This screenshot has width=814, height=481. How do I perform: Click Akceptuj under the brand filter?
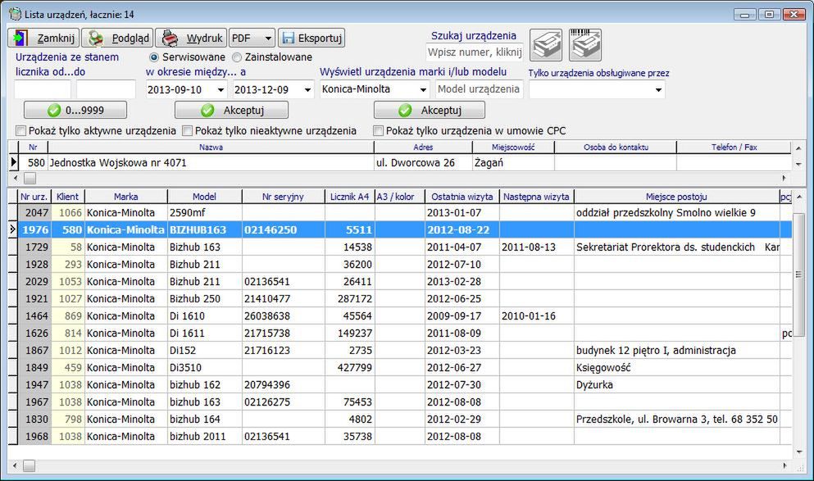point(430,110)
